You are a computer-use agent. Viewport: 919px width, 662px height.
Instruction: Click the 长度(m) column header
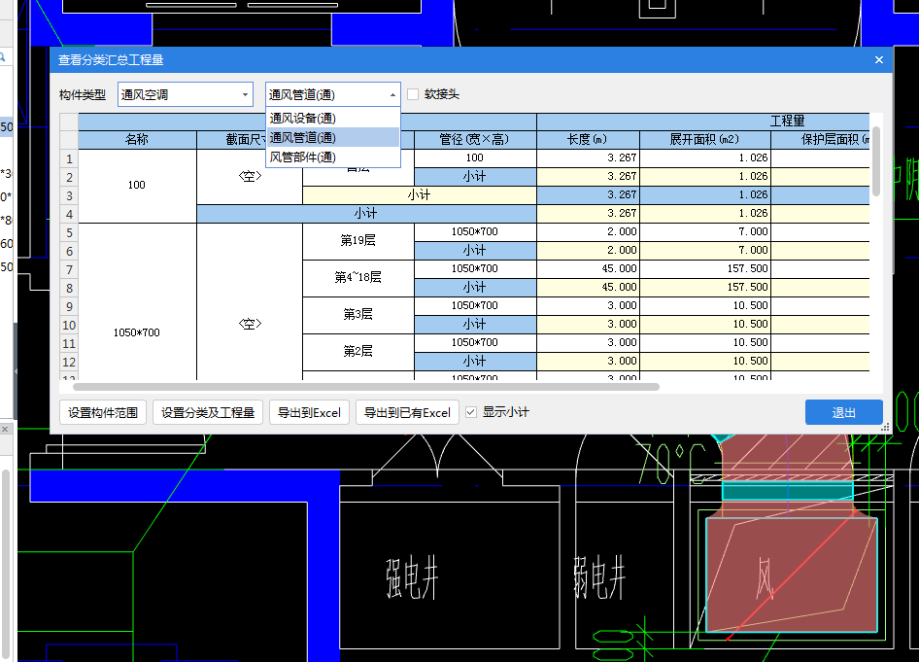588,140
